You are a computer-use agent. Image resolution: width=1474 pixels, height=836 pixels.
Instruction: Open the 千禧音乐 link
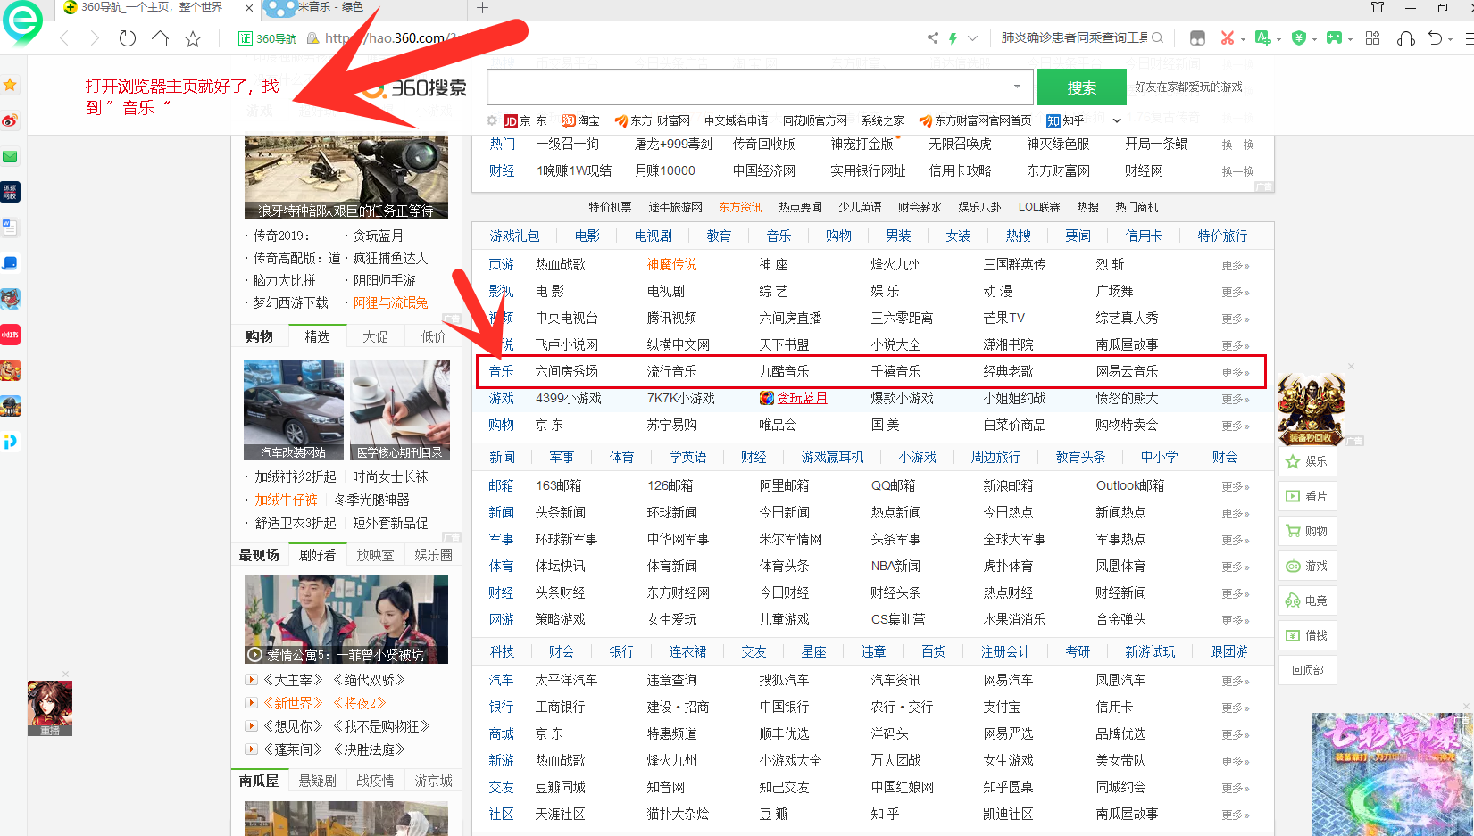(895, 371)
